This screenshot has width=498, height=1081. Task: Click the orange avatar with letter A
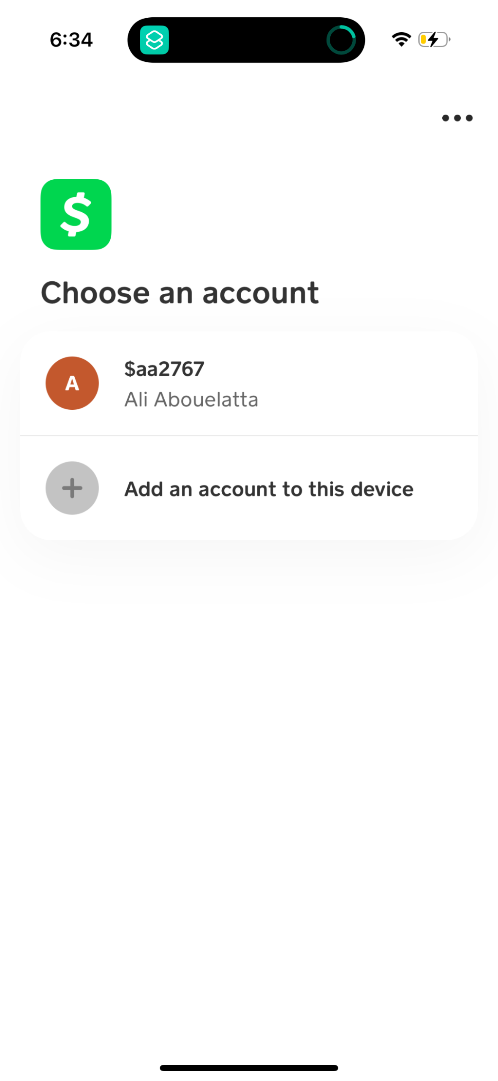click(72, 383)
